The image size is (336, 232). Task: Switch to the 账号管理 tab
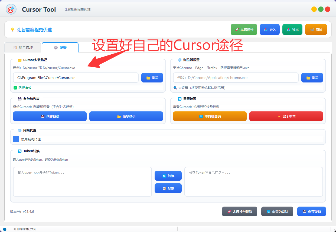pos(23,47)
